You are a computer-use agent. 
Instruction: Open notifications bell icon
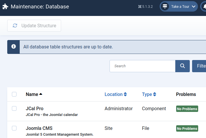pos(205,6)
